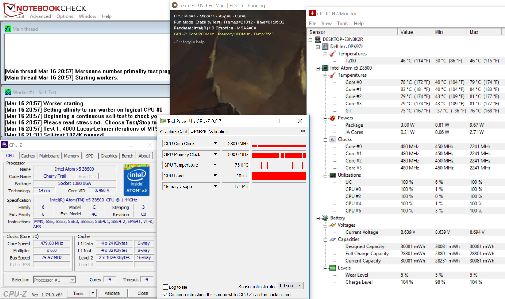Click the thermometer icon under Dell Inc.

click(x=333, y=54)
